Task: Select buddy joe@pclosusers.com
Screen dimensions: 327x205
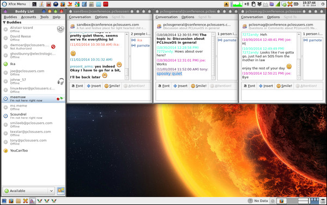Action: 33,73
